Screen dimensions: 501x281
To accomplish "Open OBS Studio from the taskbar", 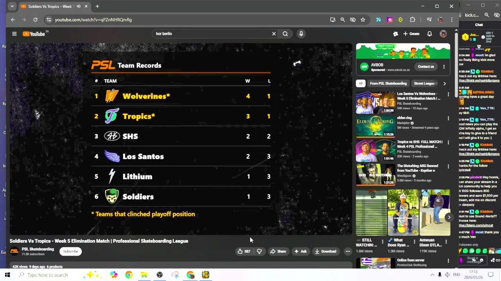I will click(160, 275).
